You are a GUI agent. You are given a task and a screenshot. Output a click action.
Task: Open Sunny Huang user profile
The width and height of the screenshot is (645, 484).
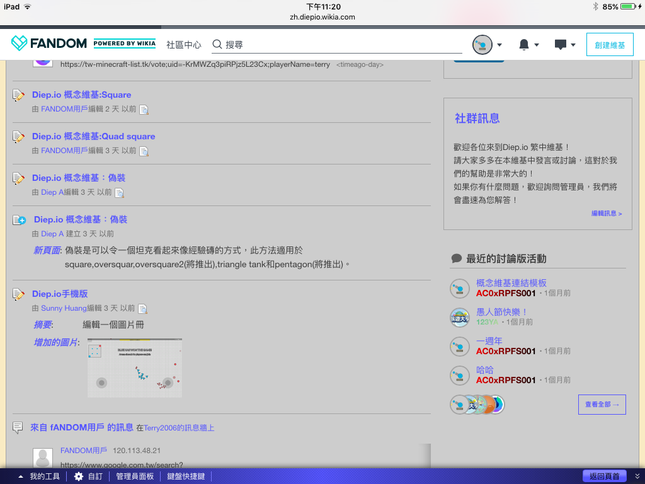[x=64, y=308]
